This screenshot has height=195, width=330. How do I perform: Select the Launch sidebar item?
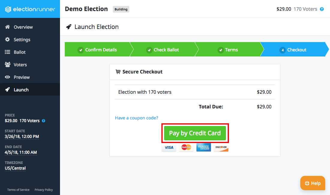coord(21,90)
